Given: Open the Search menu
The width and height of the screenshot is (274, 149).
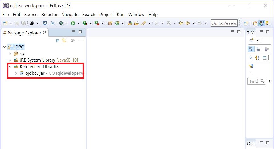Looking at the screenshot, I should (89, 14).
